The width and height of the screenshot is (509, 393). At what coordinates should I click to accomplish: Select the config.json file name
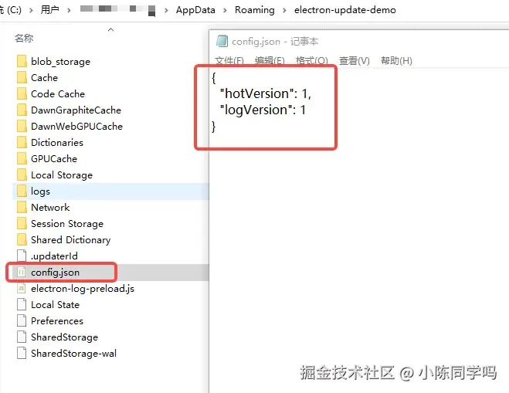[x=55, y=273]
